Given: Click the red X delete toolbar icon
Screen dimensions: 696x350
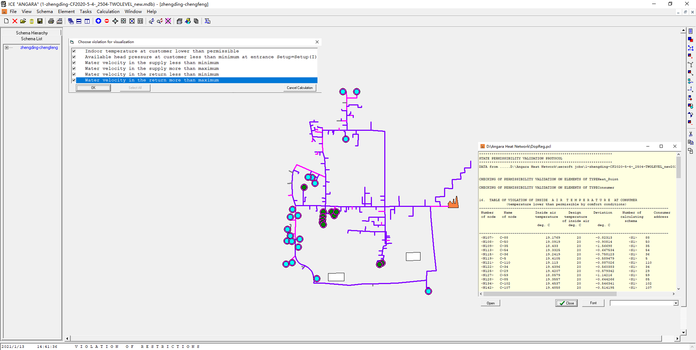Looking at the screenshot, I should point(15,21).
